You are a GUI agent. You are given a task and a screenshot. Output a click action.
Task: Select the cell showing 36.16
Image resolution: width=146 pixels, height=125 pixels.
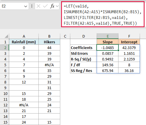(x=129, y=71)
